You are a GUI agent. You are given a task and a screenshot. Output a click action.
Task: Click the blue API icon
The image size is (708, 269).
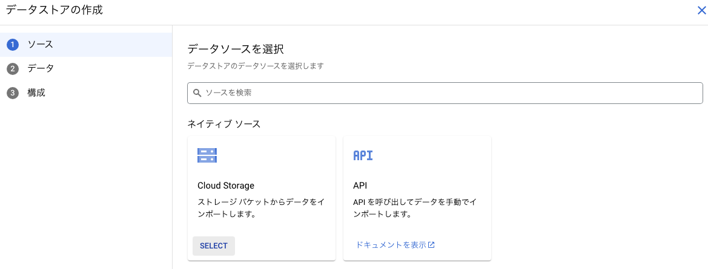point(363,155)
